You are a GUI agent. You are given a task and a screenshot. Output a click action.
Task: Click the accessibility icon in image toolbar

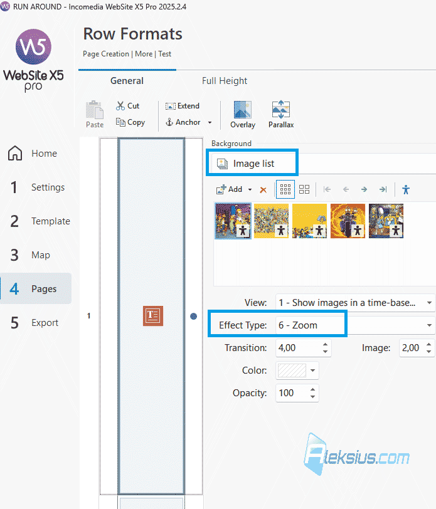coord(406,189)
